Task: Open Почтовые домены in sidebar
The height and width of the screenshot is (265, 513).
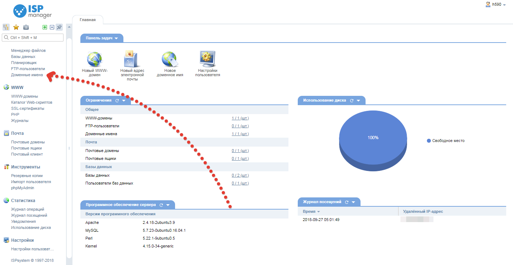Action: click(28, 142)
